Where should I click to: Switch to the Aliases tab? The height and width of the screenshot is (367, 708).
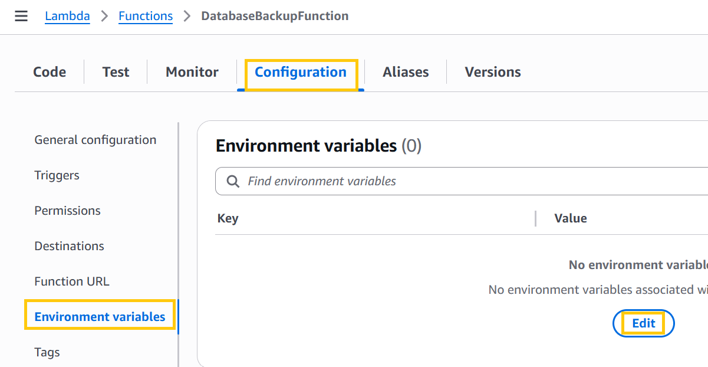pyautogui.click(x=406, y=72)
